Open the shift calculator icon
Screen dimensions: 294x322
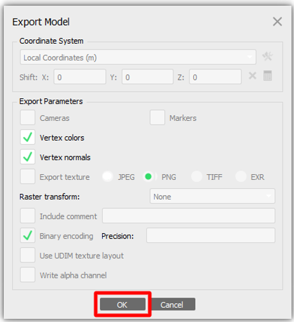point(268,76)
